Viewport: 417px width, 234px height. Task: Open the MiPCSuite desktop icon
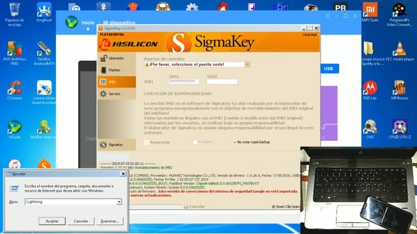tap(370, 12)
